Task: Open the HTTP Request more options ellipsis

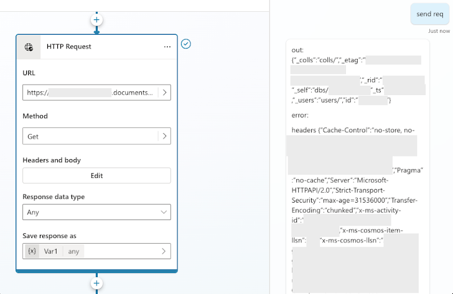Action: pyautogui.click(x=167, y=47)
